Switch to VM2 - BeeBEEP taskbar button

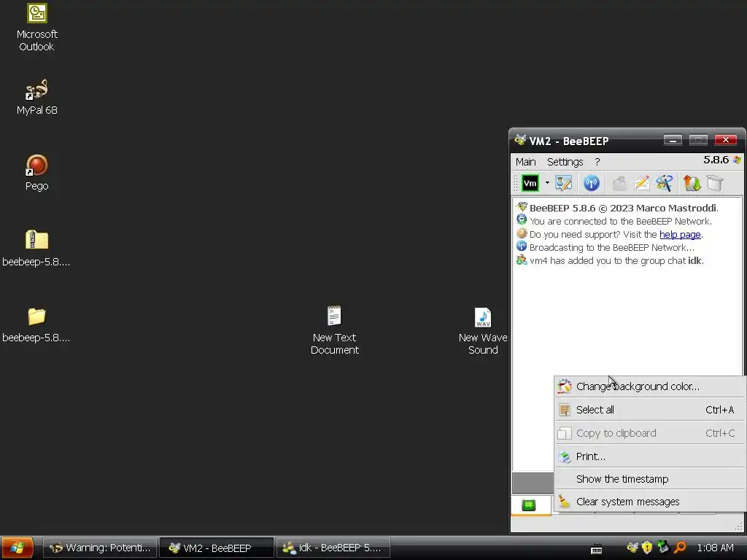(216, 548)
